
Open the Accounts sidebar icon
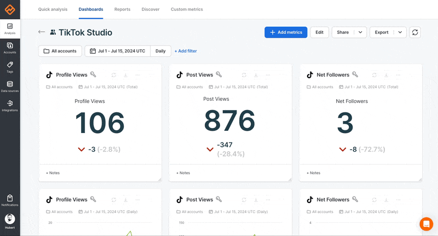pos(10,48)
